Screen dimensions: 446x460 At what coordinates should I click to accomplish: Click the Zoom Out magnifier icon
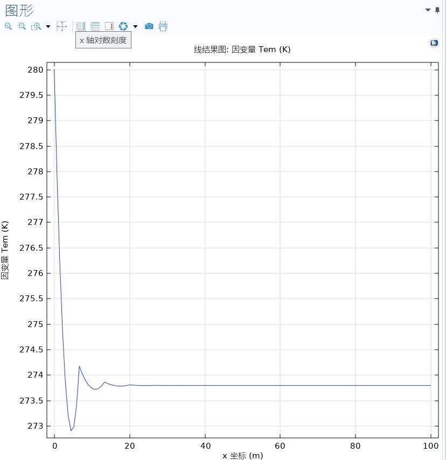22,26
